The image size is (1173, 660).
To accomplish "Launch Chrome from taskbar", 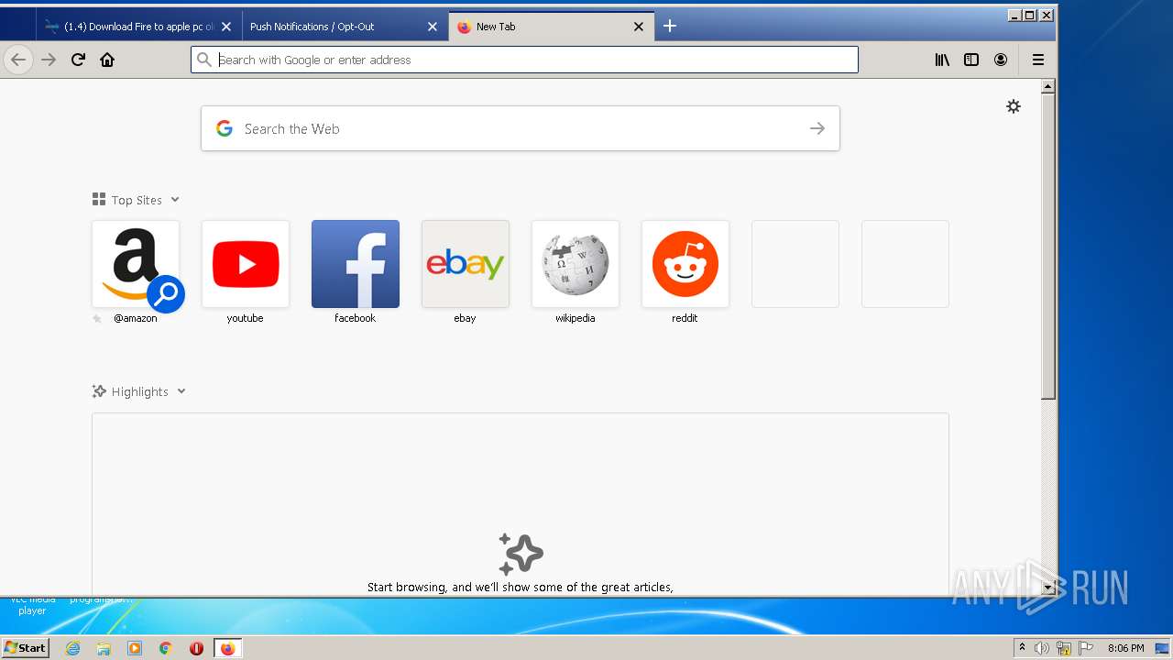I will pyautogui.click(x=166, y=648).
